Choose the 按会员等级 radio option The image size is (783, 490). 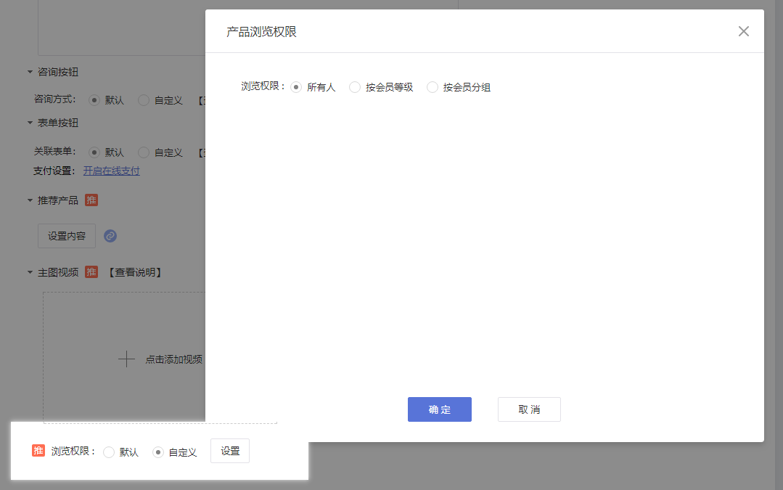click(355, 87)
